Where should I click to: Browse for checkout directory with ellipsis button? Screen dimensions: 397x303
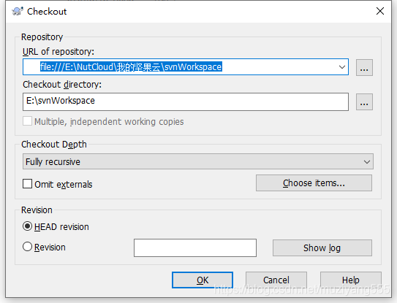coord(364,102)
